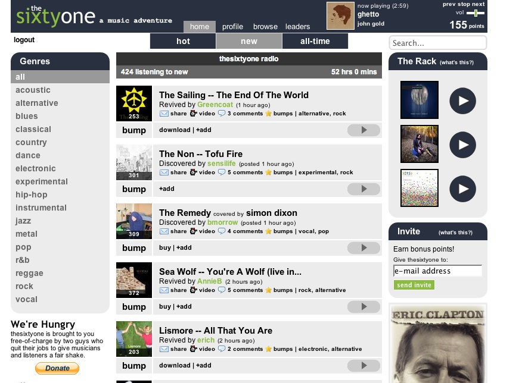The width and height of the screenshot is (522, 383).
Task: Open the browse navigation item
Action: 265,27
